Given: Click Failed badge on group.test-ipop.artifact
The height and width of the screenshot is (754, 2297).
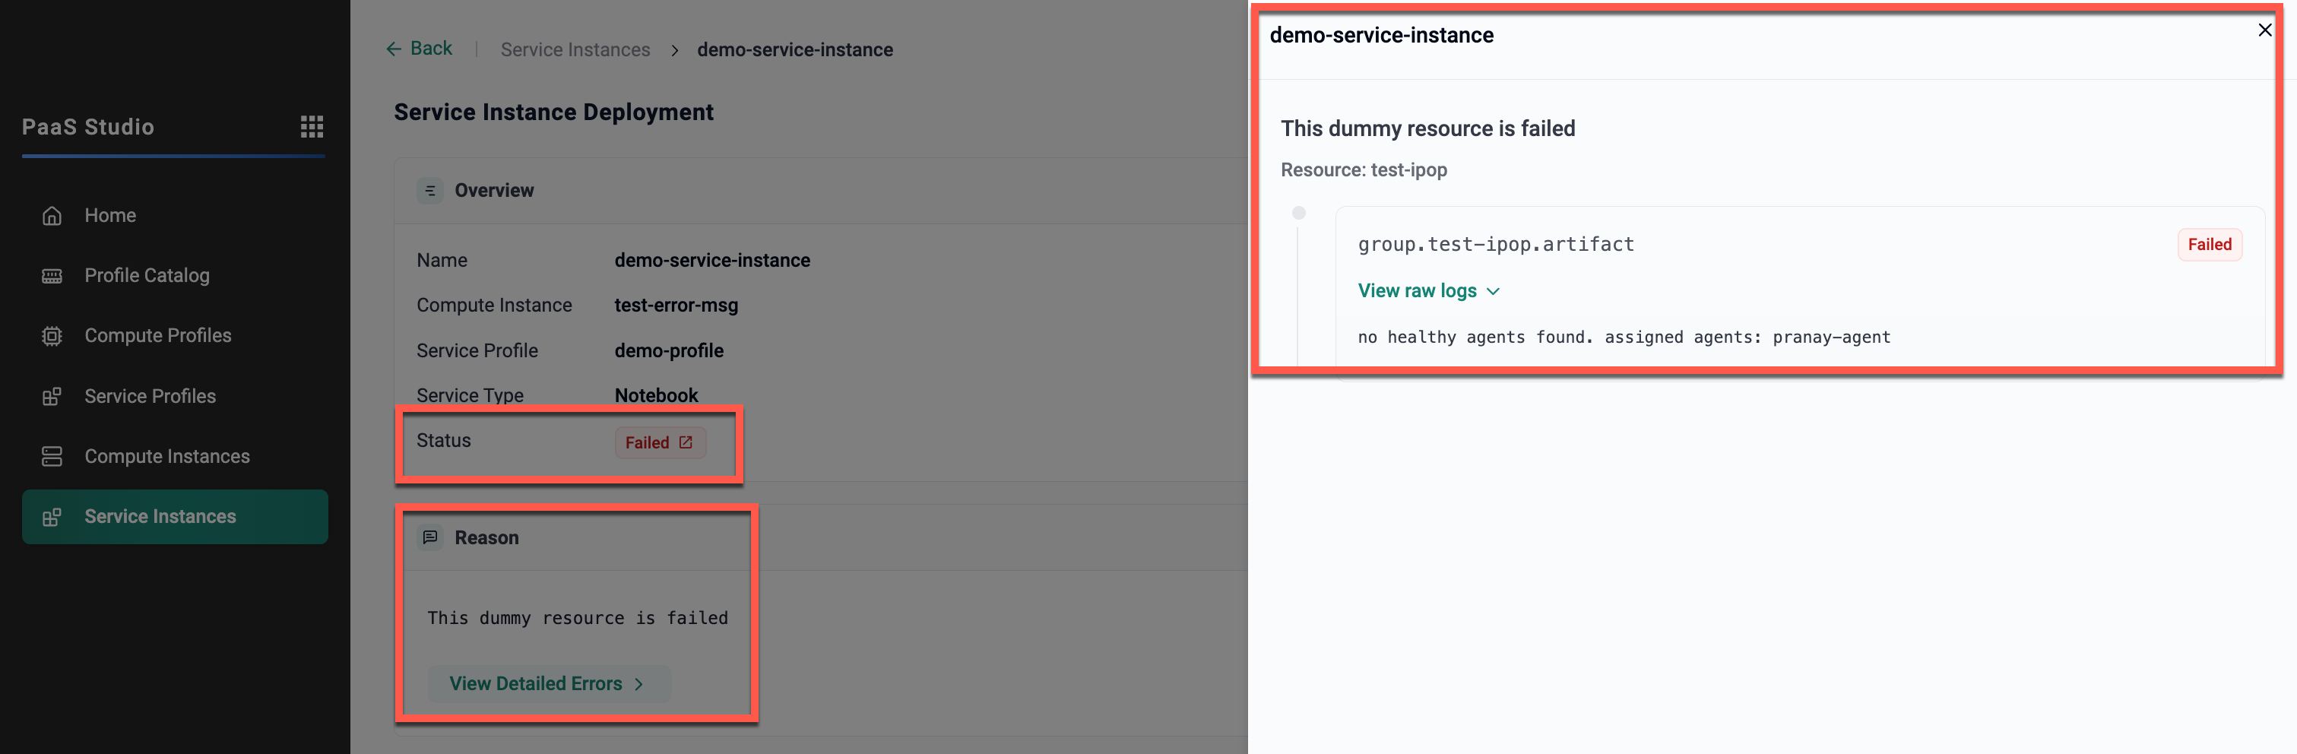Looking at the screenshot, I should point(2209,245).
